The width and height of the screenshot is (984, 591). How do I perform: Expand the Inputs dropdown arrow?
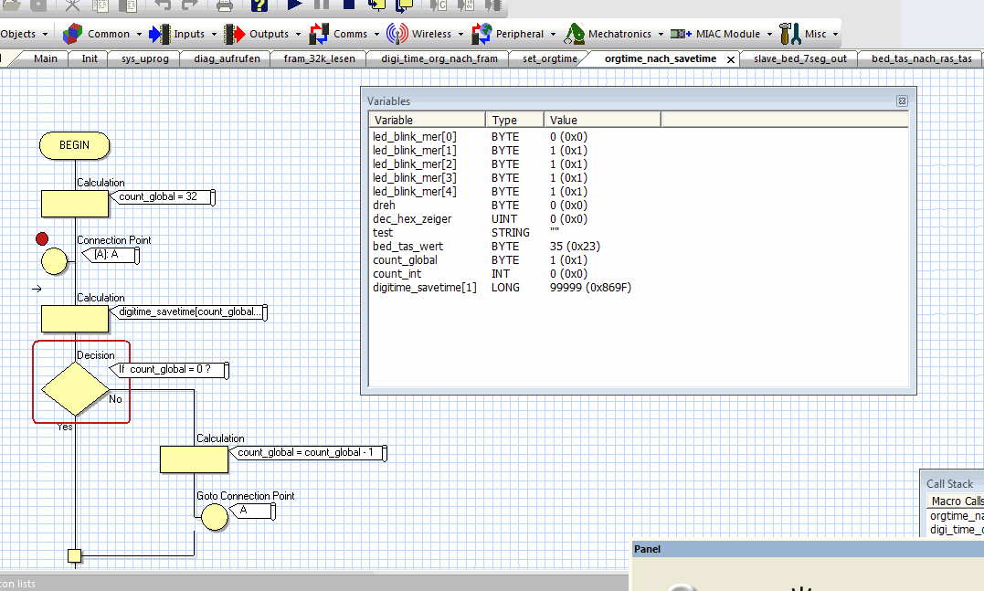click(214, 35)
